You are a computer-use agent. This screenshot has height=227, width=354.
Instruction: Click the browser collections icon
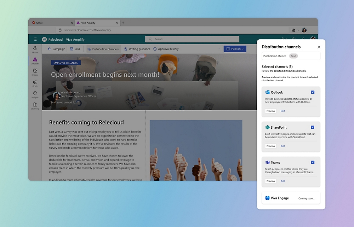coord(293,30)
